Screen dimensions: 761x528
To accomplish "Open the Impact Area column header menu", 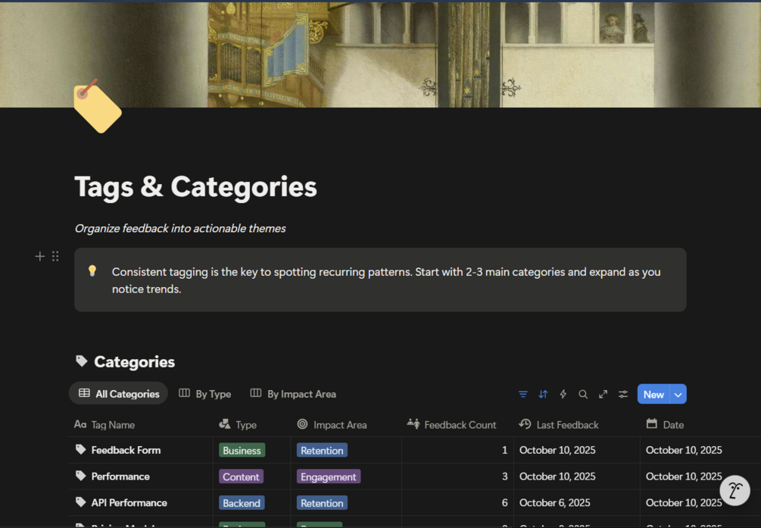I will pos(340,425).
